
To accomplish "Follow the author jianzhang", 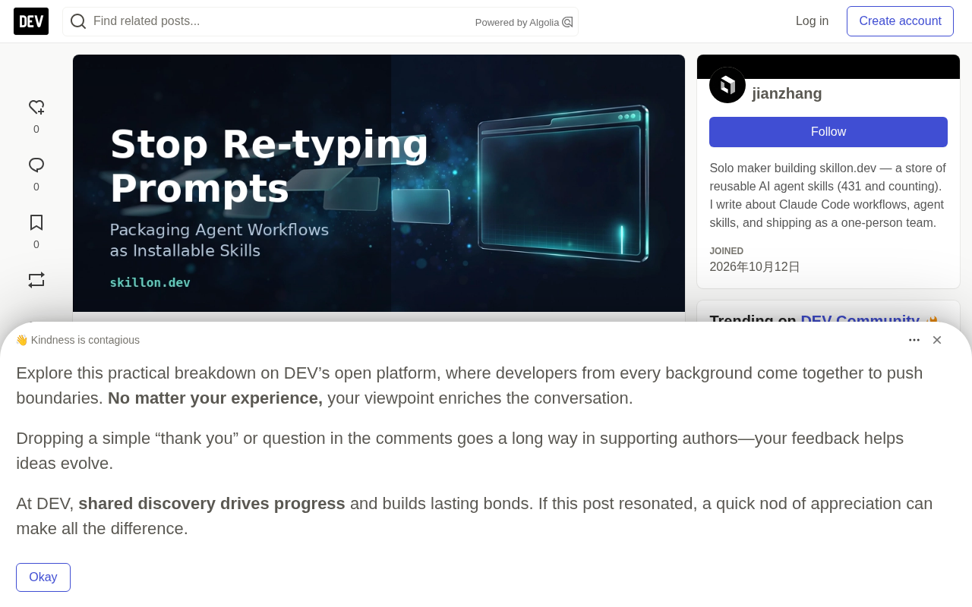I will 828,132.
